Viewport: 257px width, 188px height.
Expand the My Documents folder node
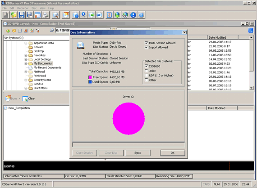26,63
